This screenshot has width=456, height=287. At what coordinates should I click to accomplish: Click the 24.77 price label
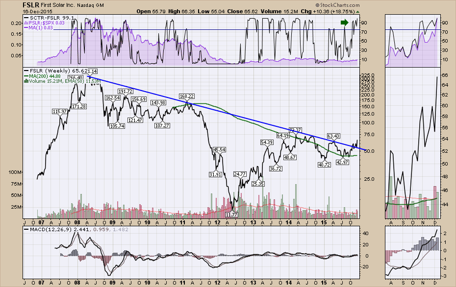(x=240, y=174)
